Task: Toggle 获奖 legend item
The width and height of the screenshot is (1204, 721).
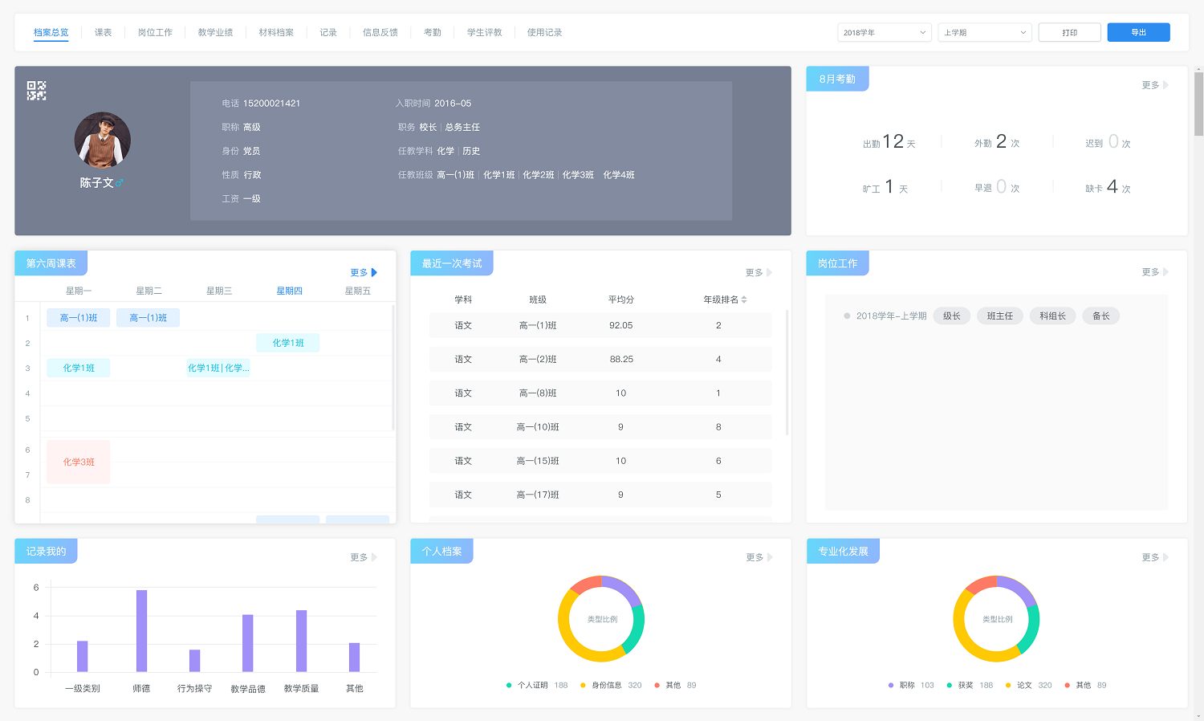Action: pos(970,686)
